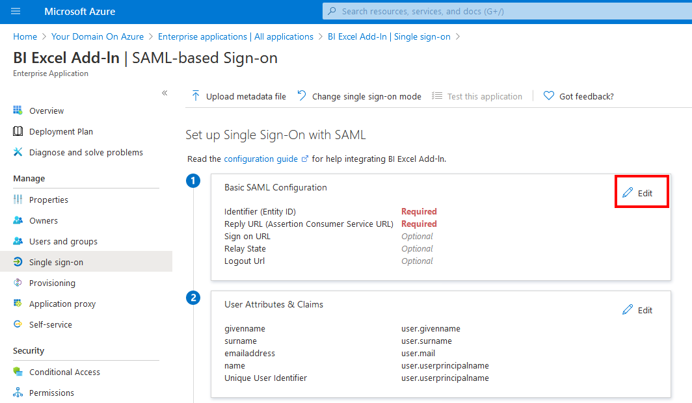Click the user.givenname claim value
Image resolution: width=692 pixels, height=403 pixels.
431,328
